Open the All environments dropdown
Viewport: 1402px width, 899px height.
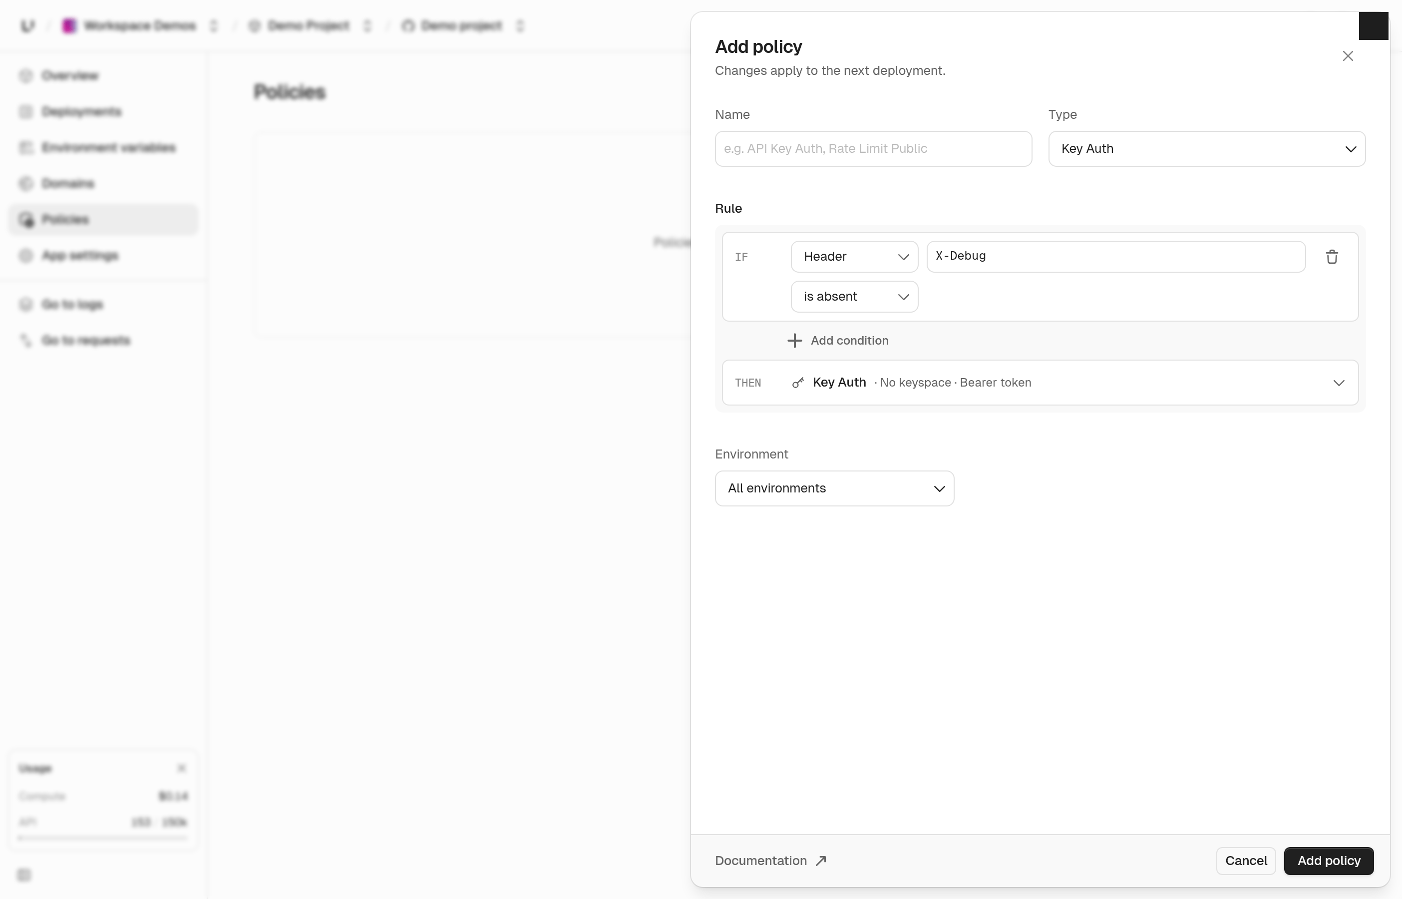pos(834,488)
